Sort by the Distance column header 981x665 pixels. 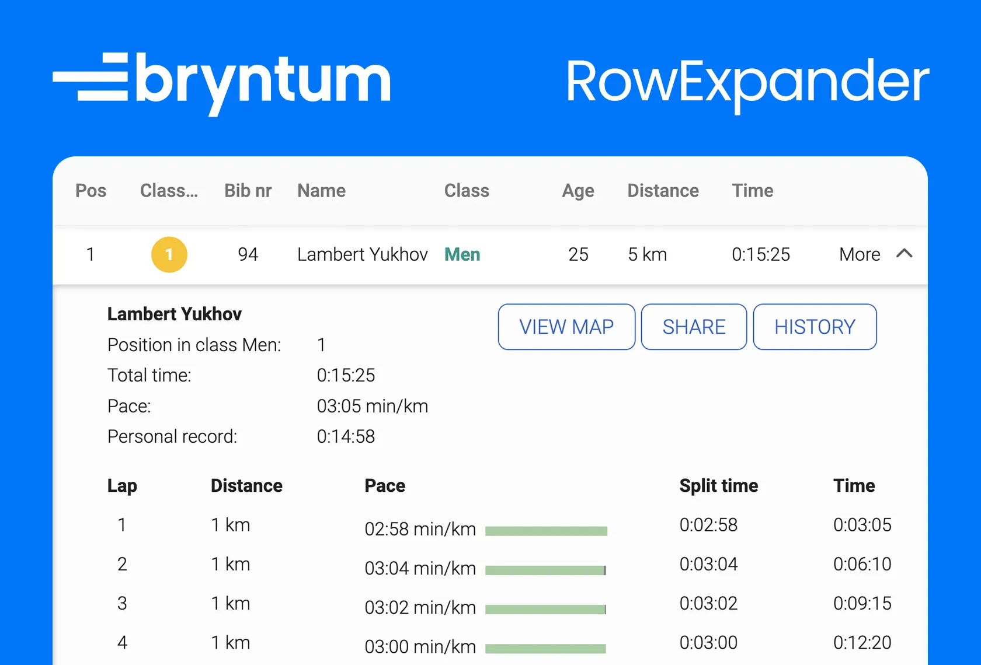pyautogui.click(x=663, y=191)
